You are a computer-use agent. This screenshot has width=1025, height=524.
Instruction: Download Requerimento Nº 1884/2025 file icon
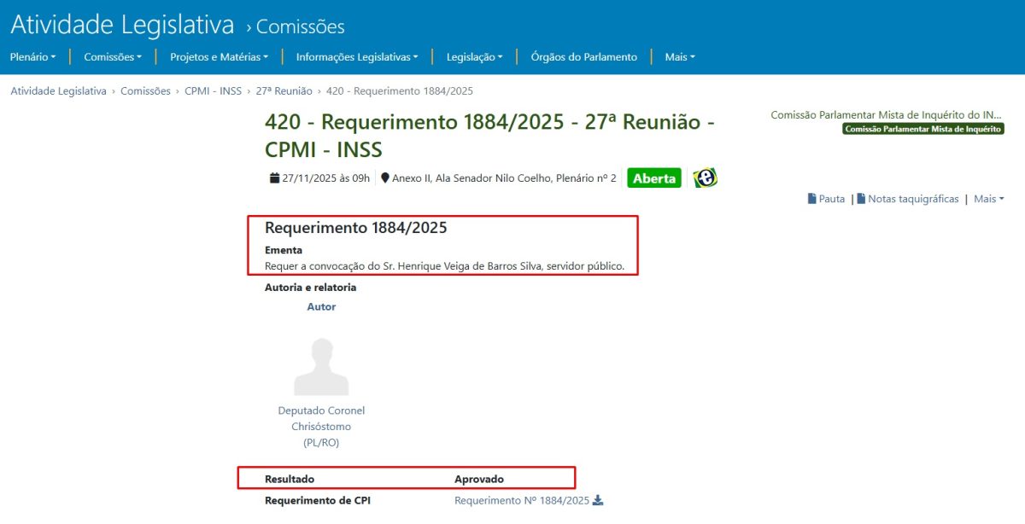tap(598, 501)
